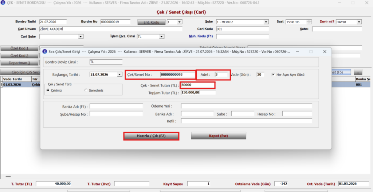
Task: Click the Vade (Gün) input field
Action: pos(260,75)
